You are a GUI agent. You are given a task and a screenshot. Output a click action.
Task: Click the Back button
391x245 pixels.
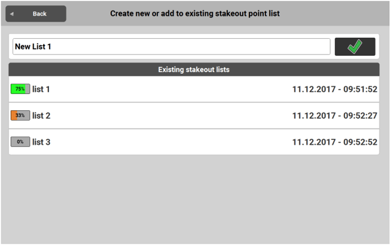[36, 14]
